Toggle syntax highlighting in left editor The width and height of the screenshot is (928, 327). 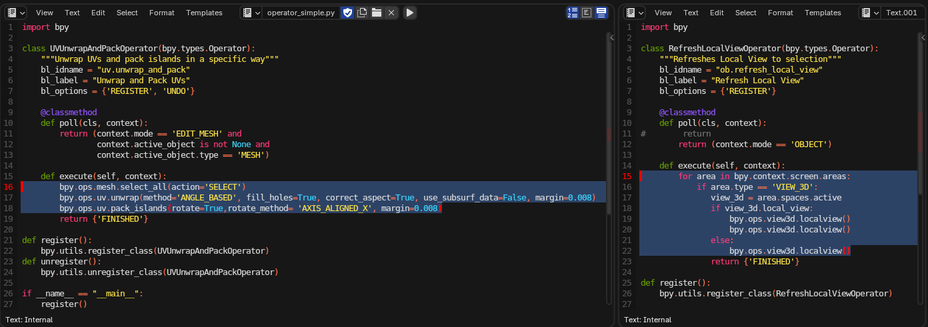(601, 13)
